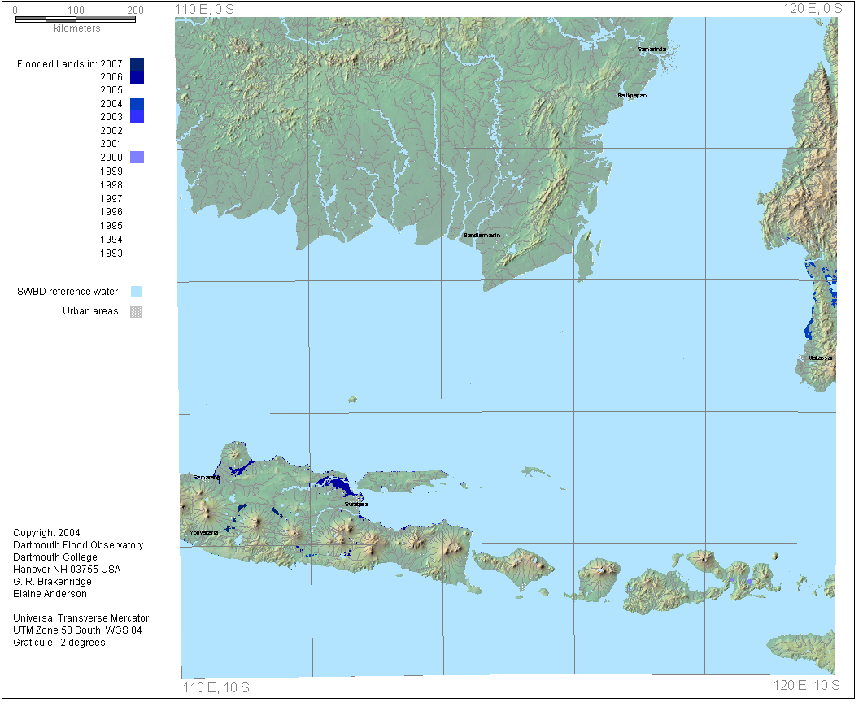The image size is (863, 706).
Task: Click the Dartmouth Flood Observatory text
Action: pyautogui.click(x=78, y=545)
